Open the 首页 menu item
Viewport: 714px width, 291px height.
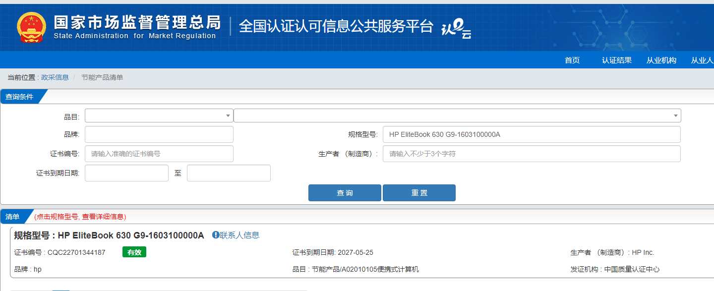coord(572,60)
